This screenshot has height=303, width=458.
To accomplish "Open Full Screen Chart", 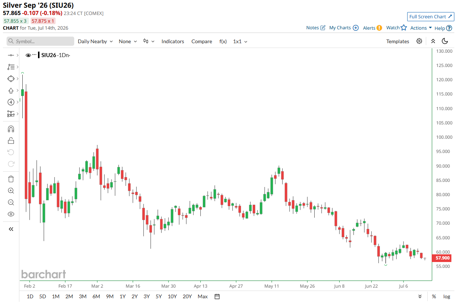I will (x=431, y=16).
